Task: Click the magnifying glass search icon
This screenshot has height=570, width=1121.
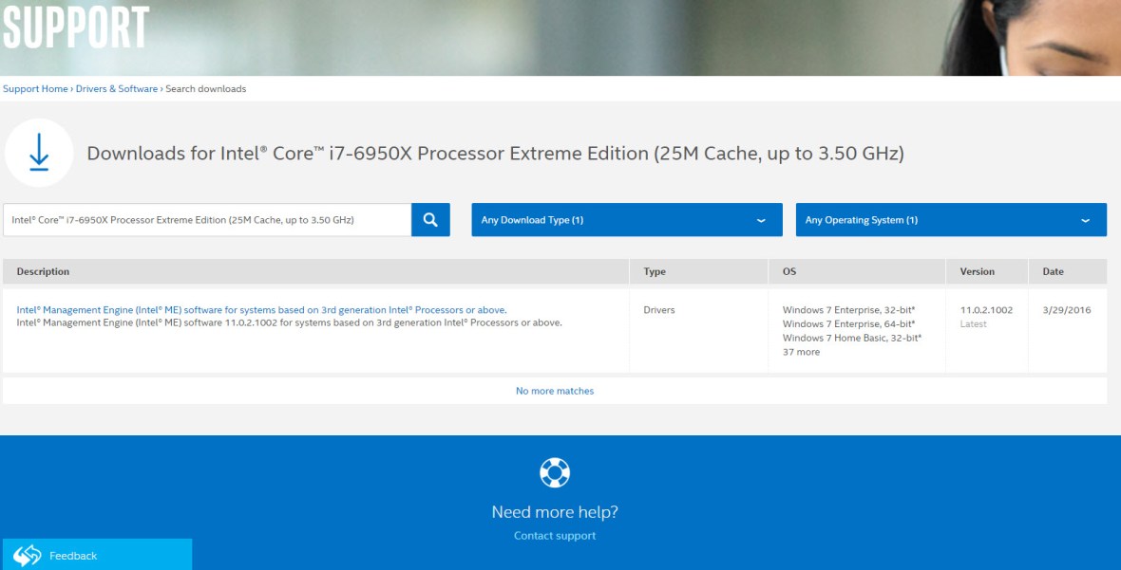Action: [x=430, y=219]
